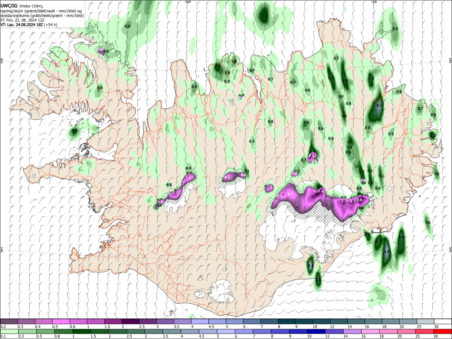This screenshot has height=339, width=452.
Task: Click the "0.1" label under lower legend
Action: (x=3, y=337)
